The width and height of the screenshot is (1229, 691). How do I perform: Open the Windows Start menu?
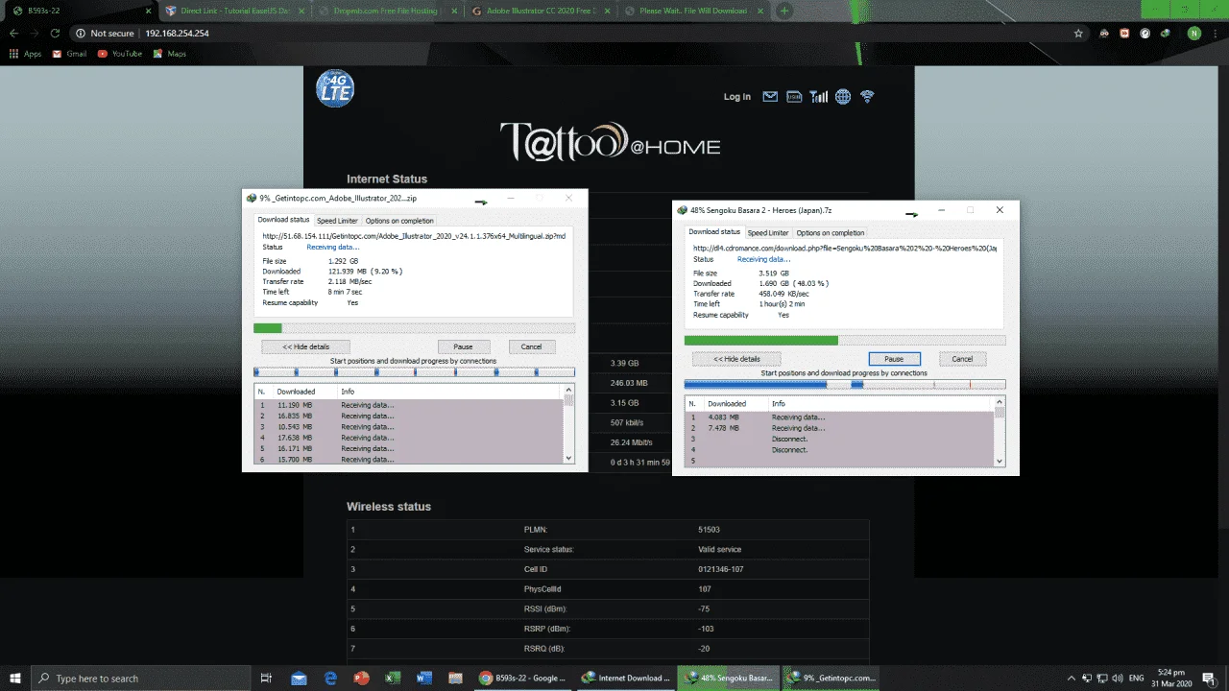click(x=15, y=678)
